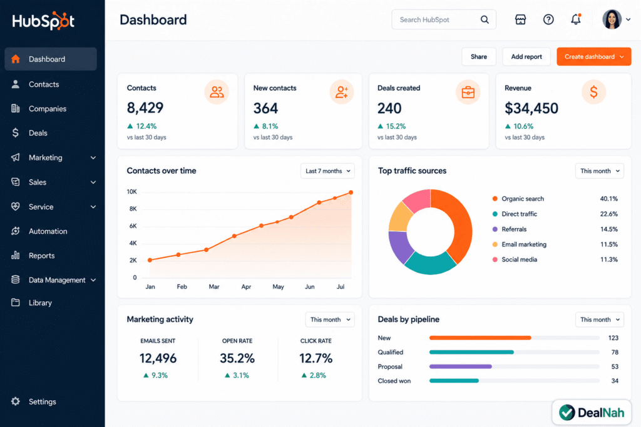The image size is (641, 427).
Task: Open the Create dashboard arrow menu
Action: 622,57
